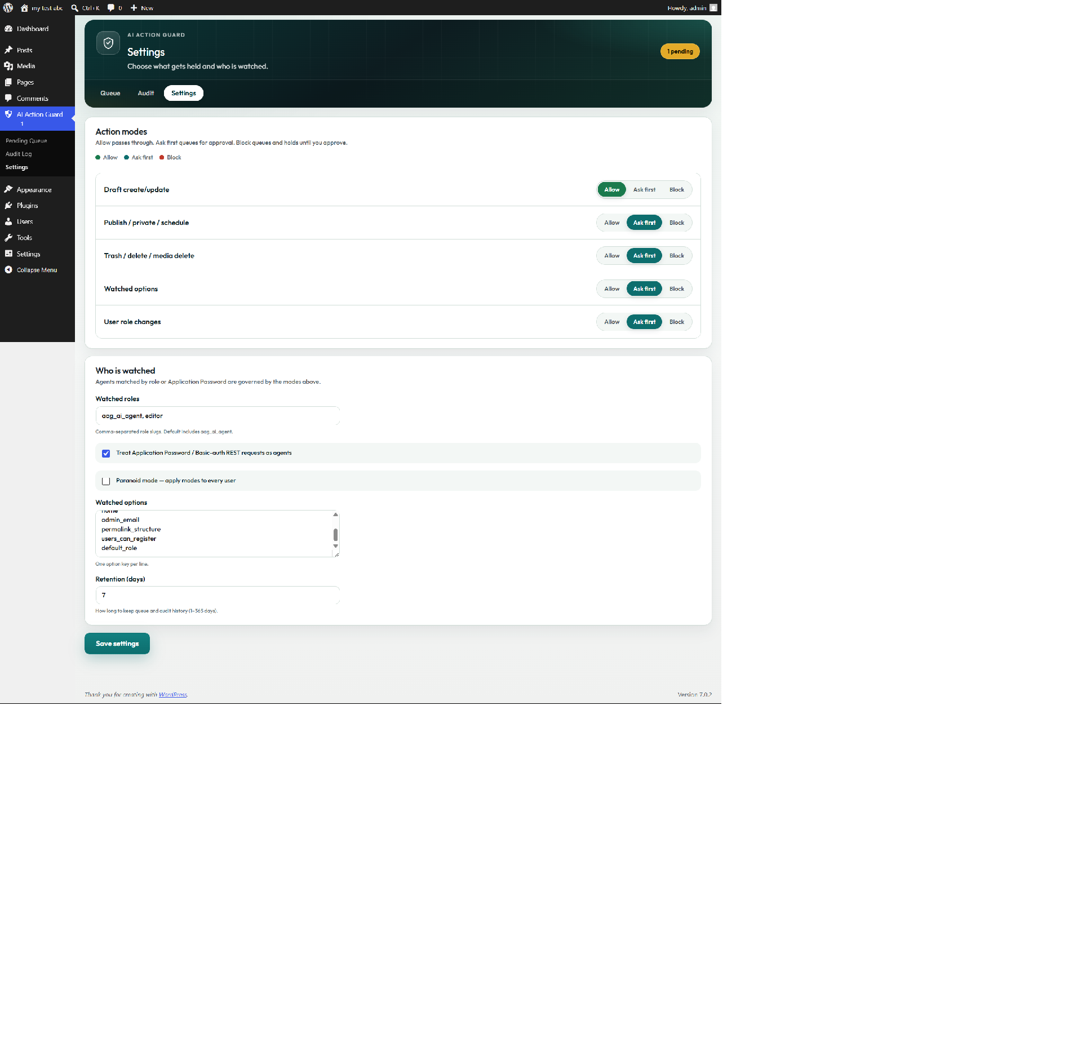Click the Collapse Menu arrow icon
This screenshot has height=1056, width=1082.
[8, 270]
